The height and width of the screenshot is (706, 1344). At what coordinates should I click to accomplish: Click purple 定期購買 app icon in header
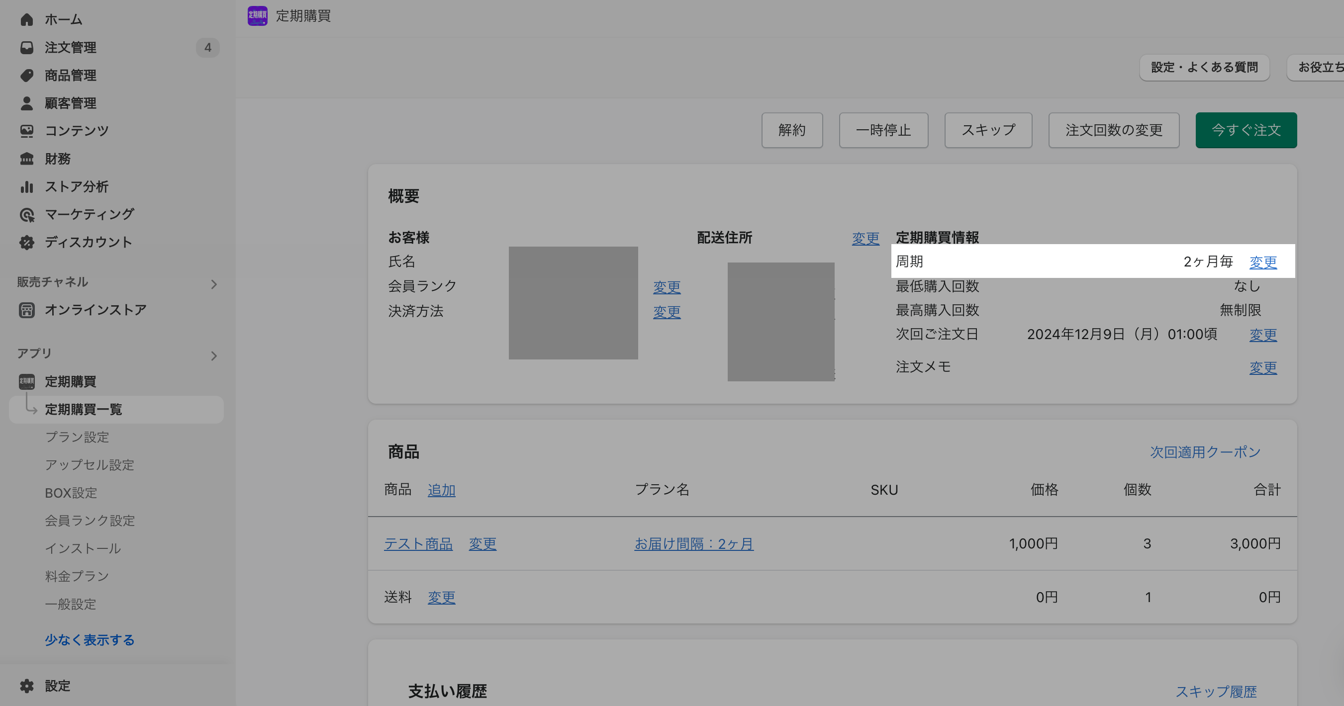[x=257, y=15]
